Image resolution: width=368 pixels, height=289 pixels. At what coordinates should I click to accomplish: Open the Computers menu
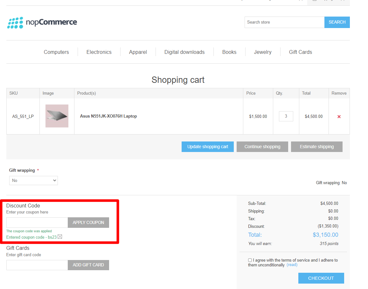(x=56, y=52)
